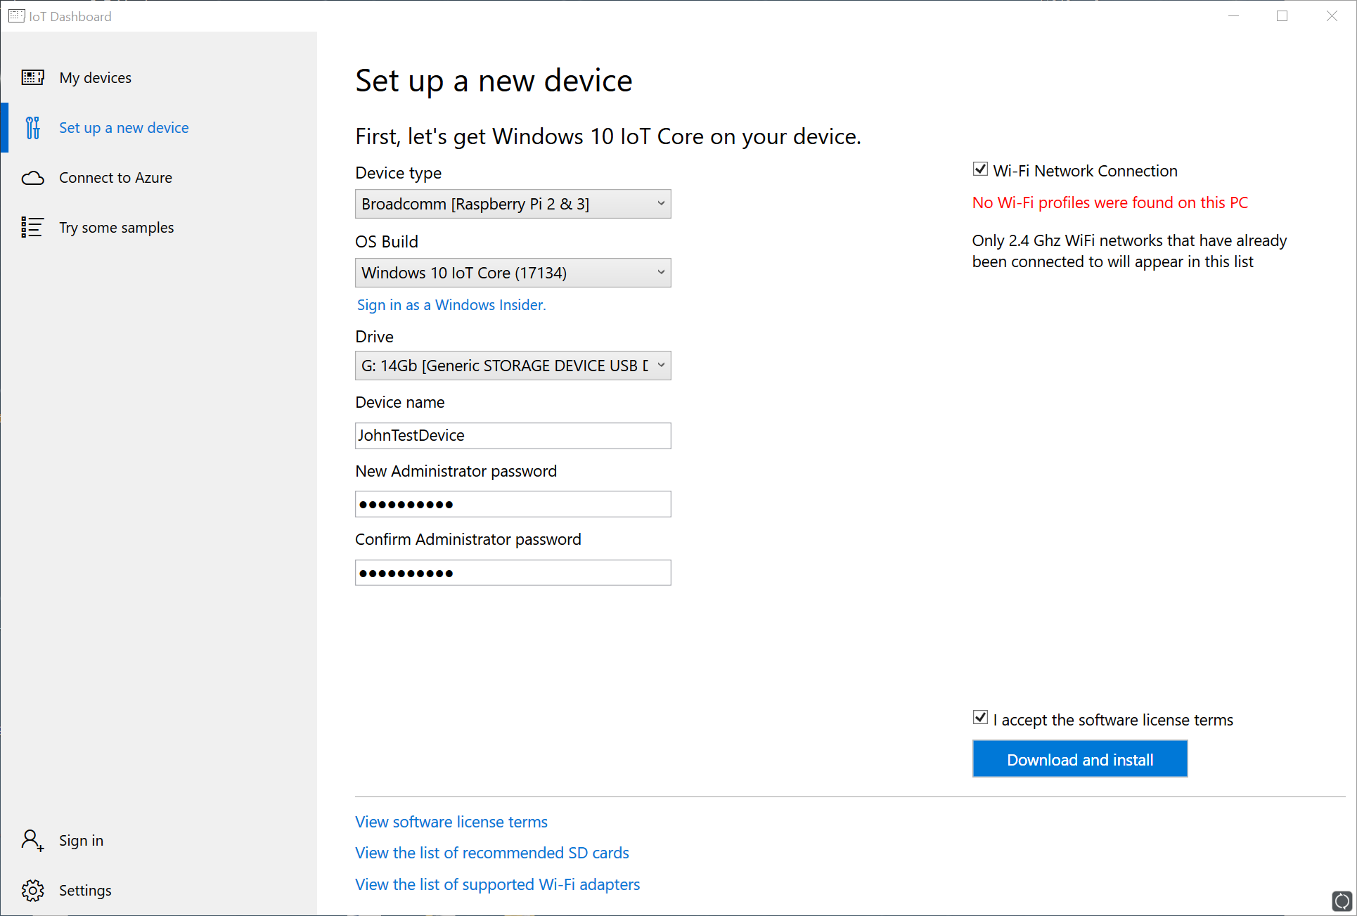Viewport: 1357px width, 916px height.
Task: Click the Settings gear icon
Action: pyautogui.click(x=32, y=890)
